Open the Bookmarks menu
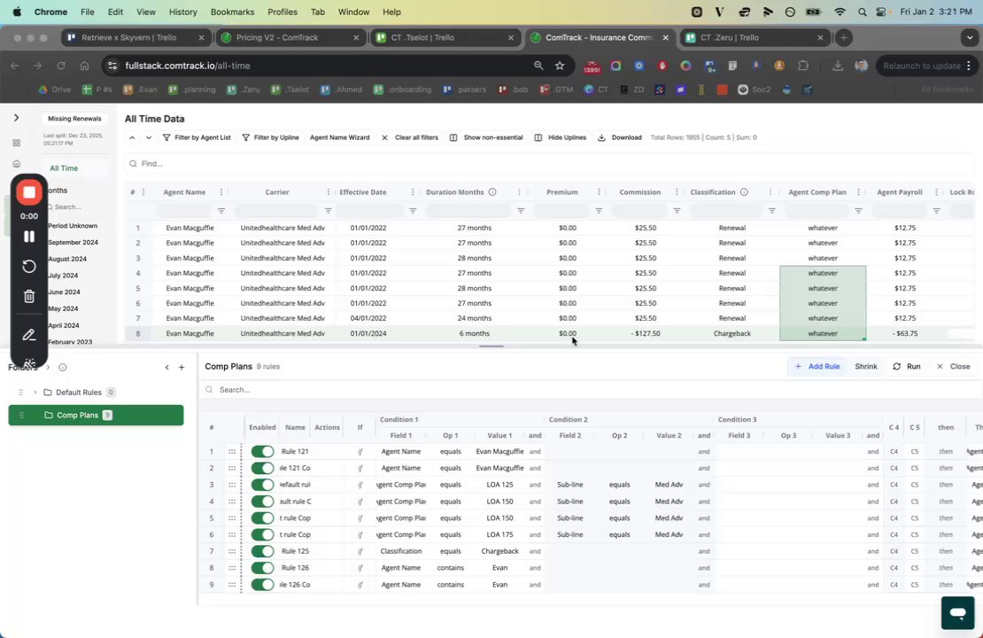983x638 pixels. (232, 12)
